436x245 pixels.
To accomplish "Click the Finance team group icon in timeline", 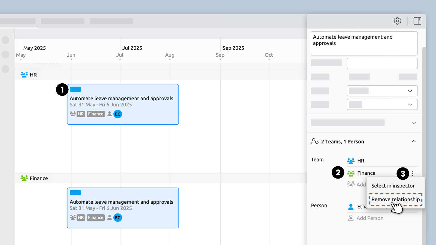I will pos(24,178).
